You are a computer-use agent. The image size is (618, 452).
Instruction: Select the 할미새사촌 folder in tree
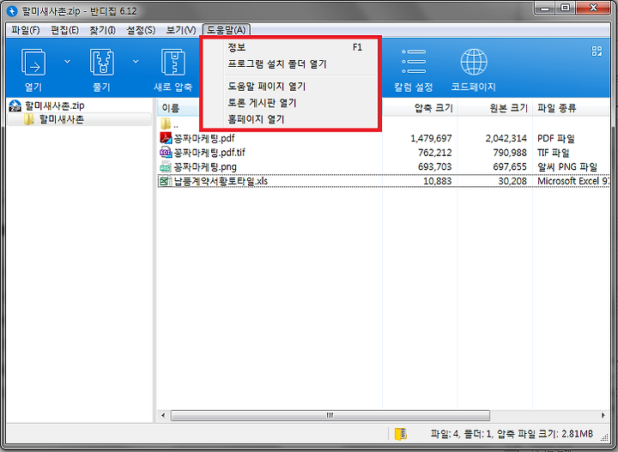click(x=62, y=119)
